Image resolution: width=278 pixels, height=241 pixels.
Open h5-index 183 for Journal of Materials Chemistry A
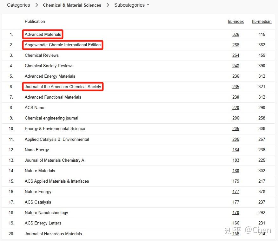coord(235,160)
